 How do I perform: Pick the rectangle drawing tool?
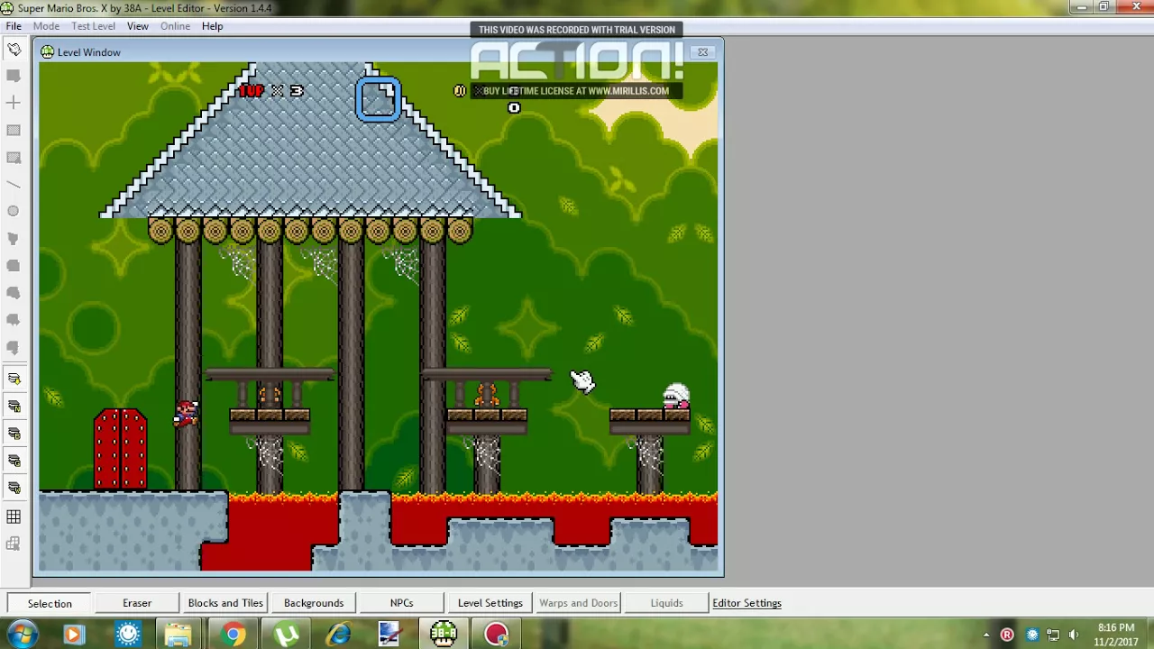[14, 130]
